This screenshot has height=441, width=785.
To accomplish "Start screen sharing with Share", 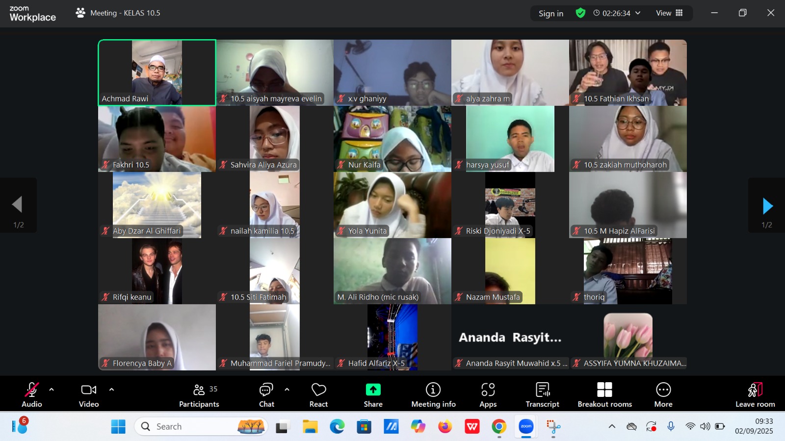I will [373, 395].
